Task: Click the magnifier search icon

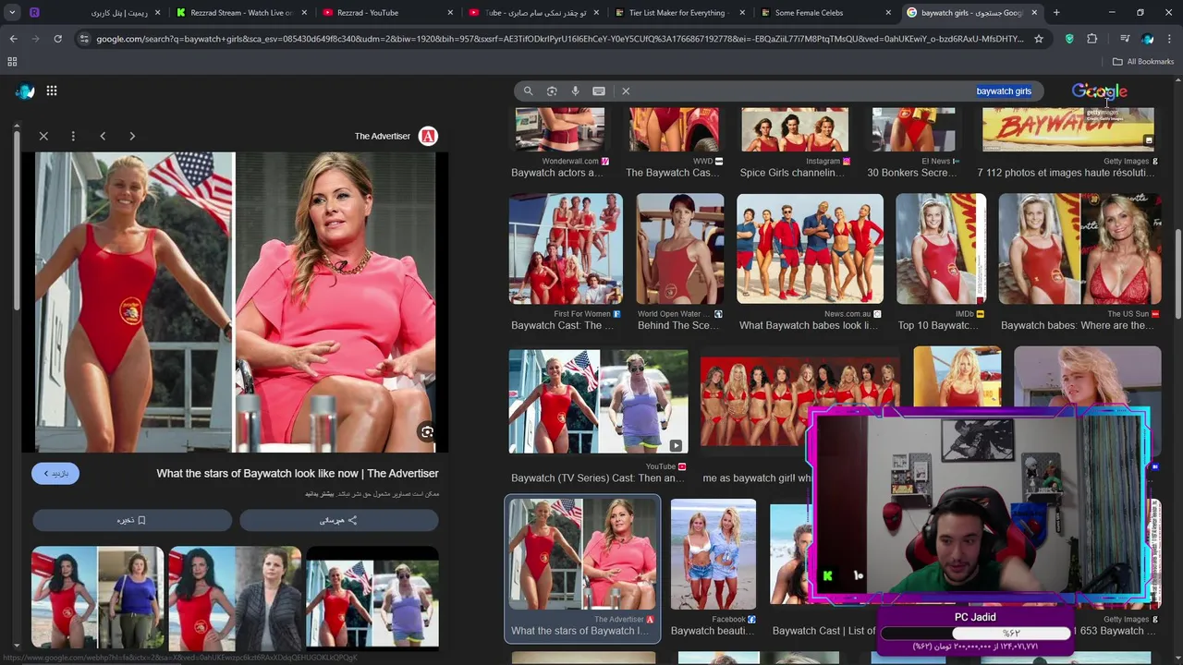Action: (528, 91)
